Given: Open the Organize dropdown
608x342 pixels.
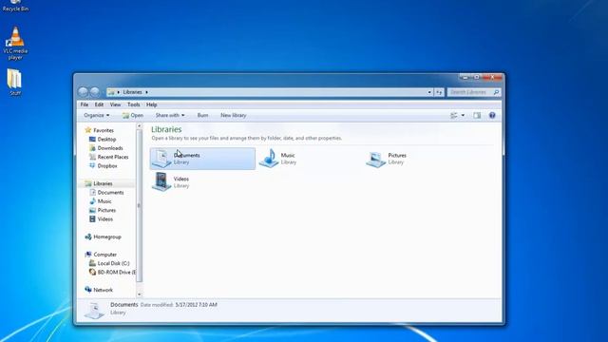Looking at the screenshot, I should tap(97, 115).
